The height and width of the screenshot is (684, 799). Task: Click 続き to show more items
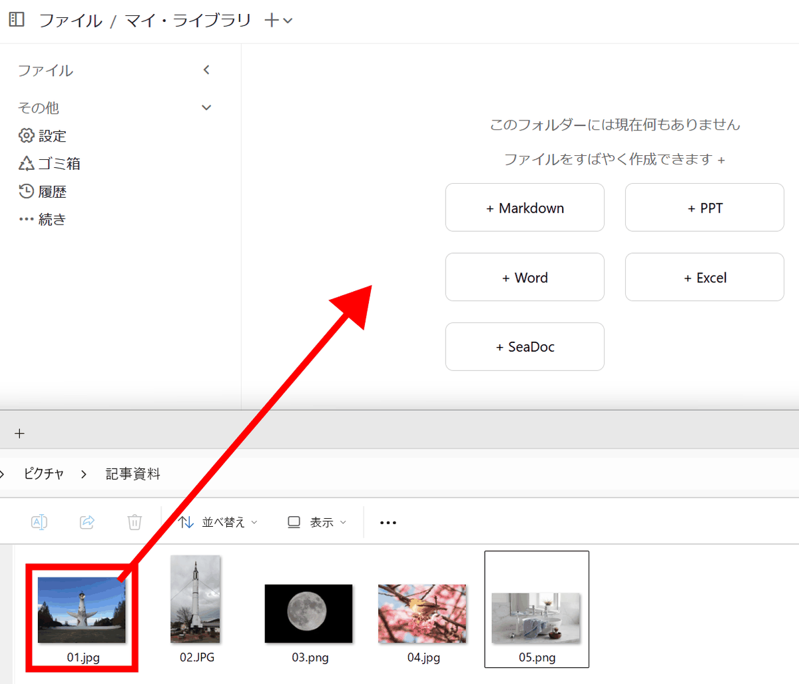pyautogui.click(x=43, y=219)
